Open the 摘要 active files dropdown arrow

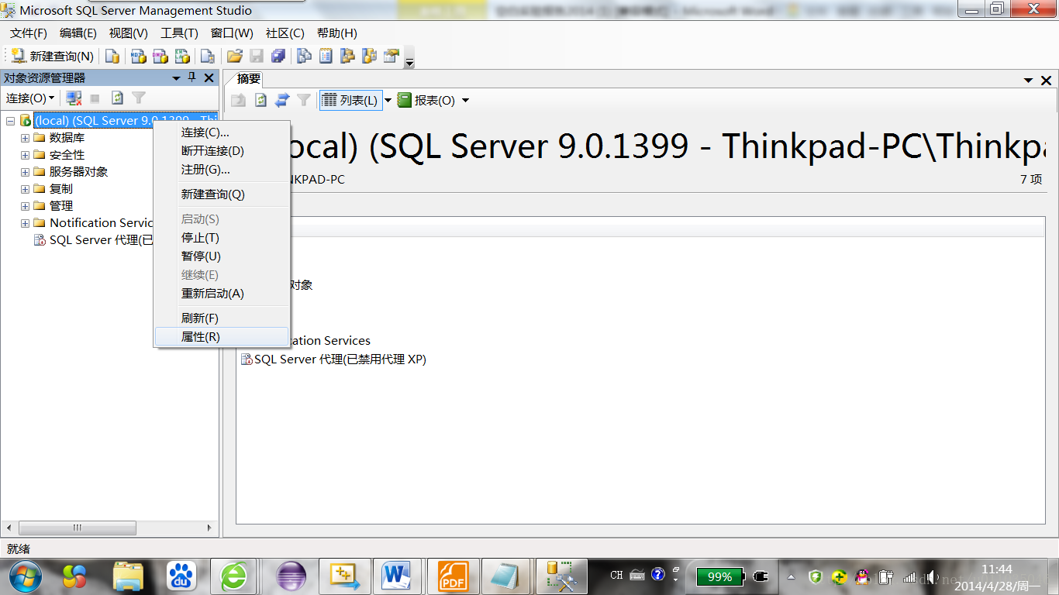(1029, 80)
